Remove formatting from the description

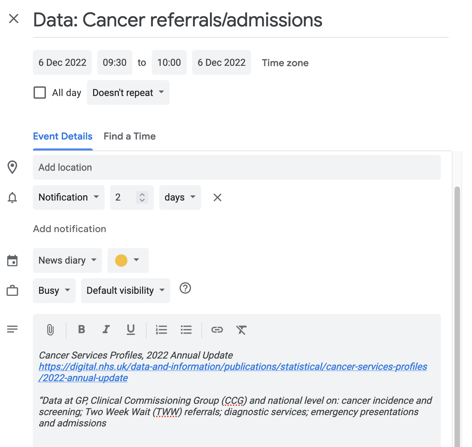pos(241,330)
